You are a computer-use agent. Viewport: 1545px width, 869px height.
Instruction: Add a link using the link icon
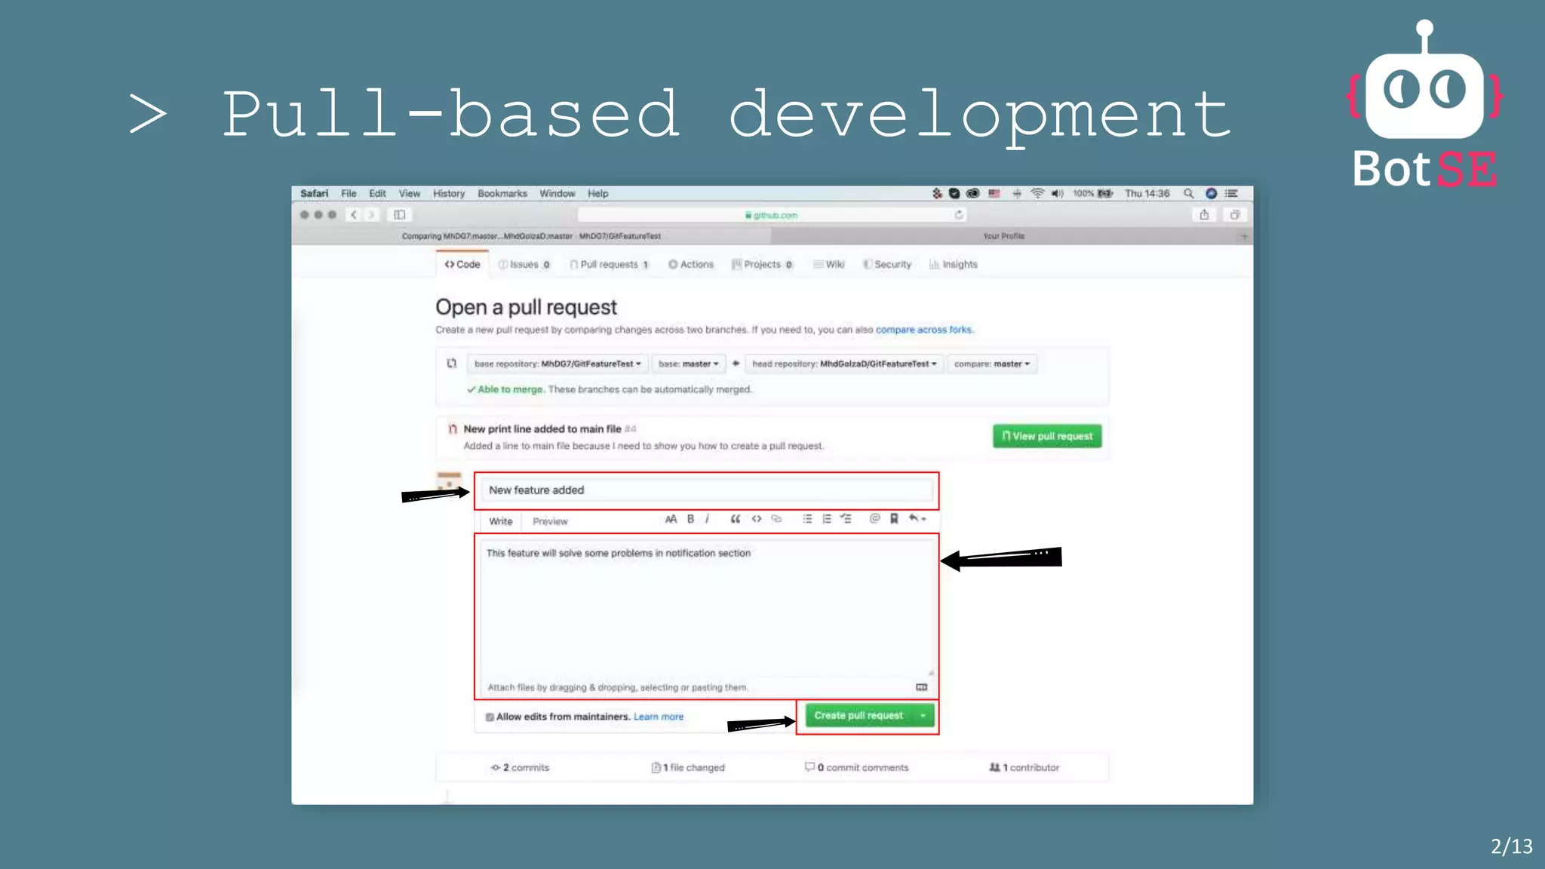[776, 519]
